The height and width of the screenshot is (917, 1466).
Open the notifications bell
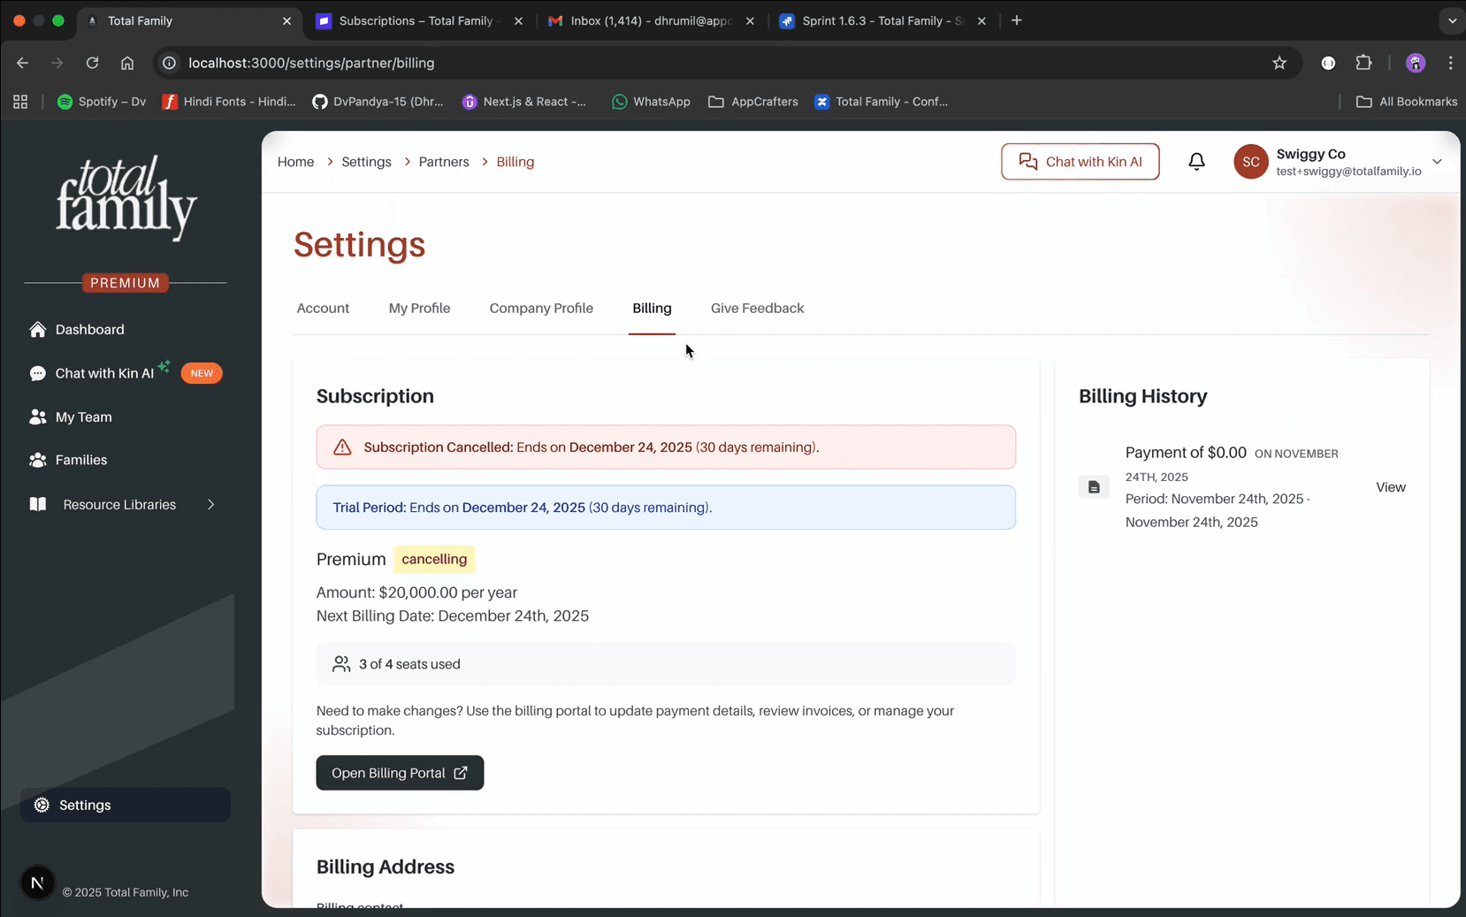(x=1196, y=162)
